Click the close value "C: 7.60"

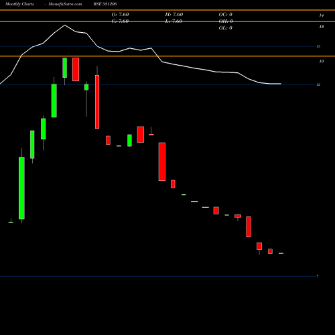pyautogui.click(x=120, y=21)
